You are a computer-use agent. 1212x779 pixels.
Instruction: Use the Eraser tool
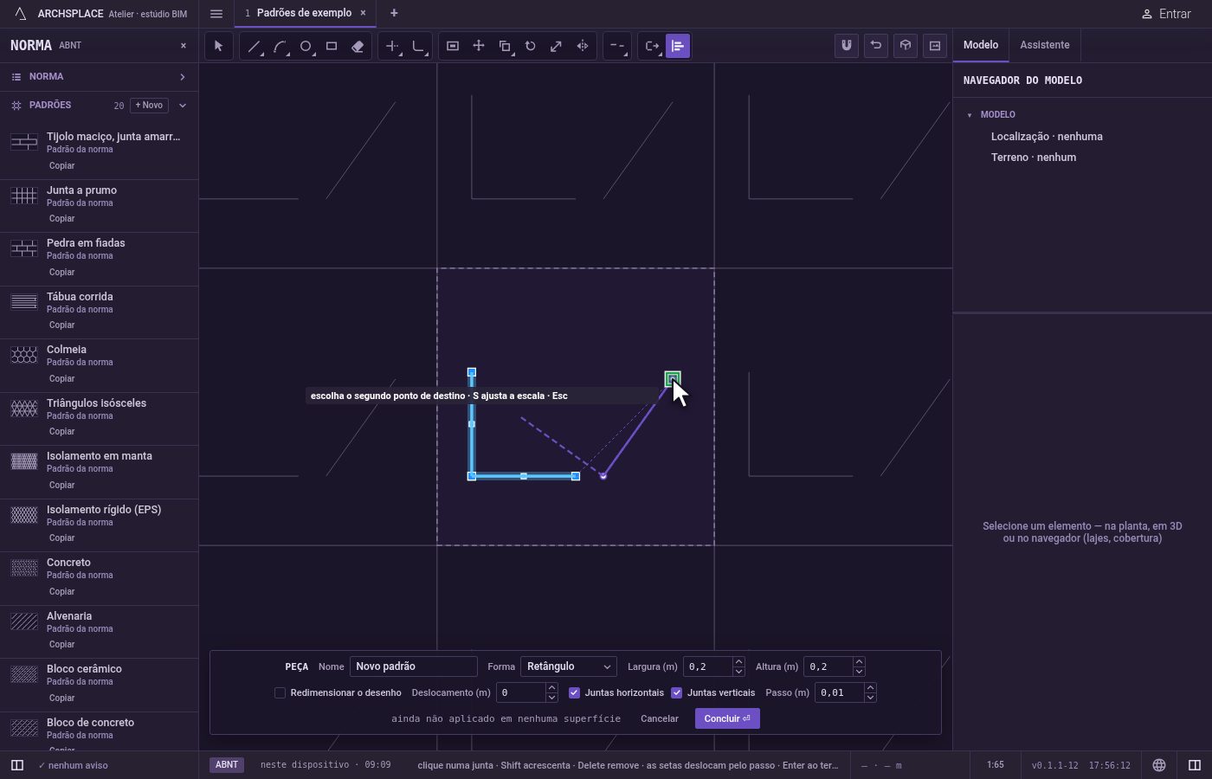358,46
